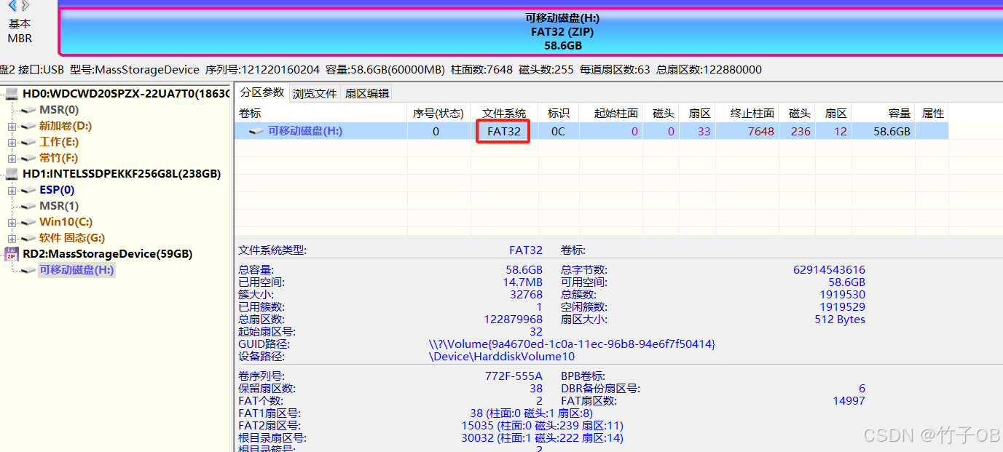Click the highlighted FAT32 file system cell

coord(503,131)
